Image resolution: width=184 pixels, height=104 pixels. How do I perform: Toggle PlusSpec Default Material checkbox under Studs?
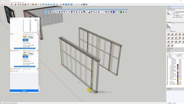click(33, 45)
